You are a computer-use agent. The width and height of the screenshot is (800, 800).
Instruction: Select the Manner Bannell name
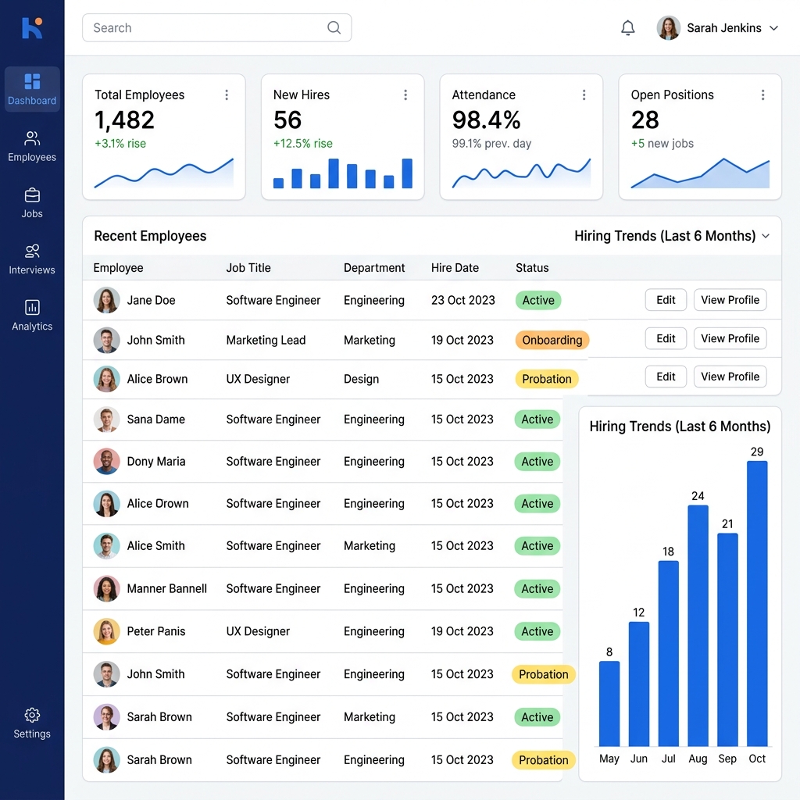[167, 589]
